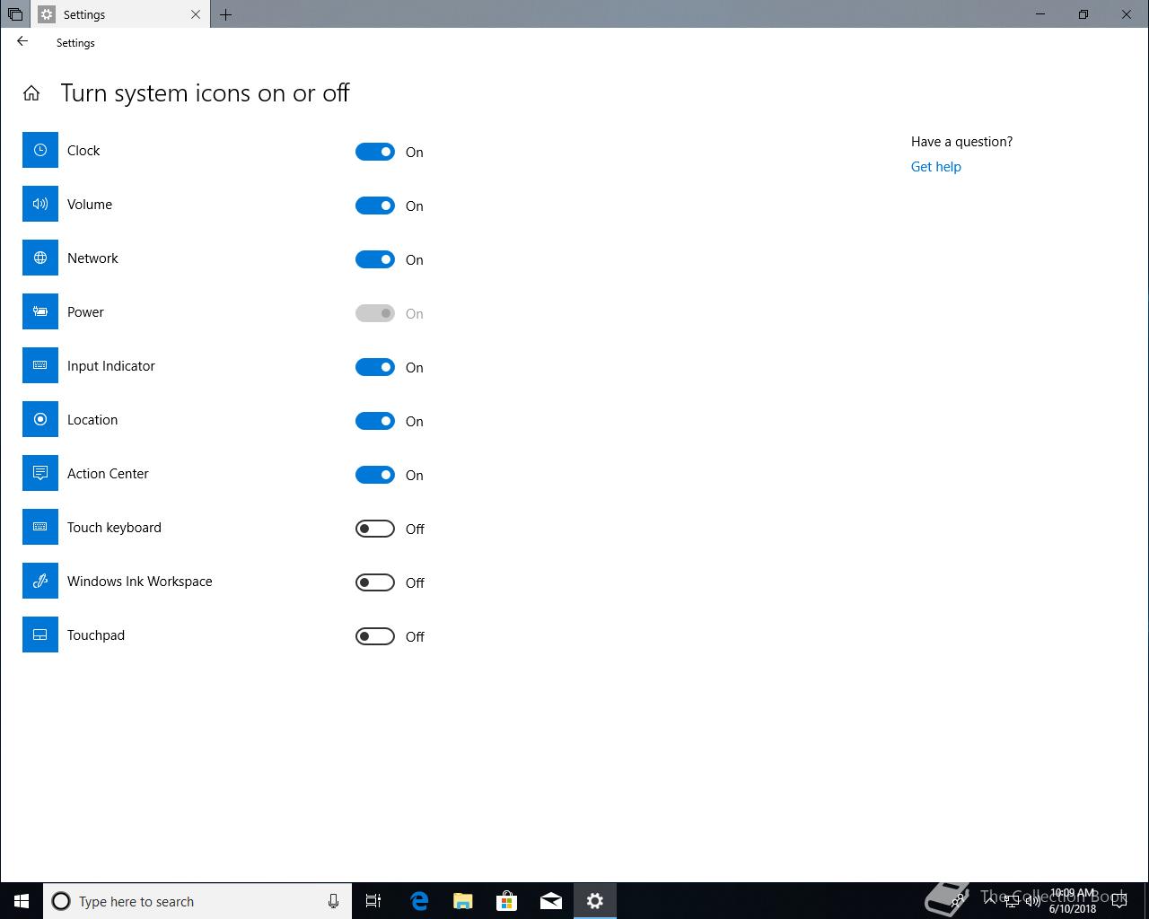Click the Input Indicator keyboard icon
Screen dimensions: 1149x919
(x=40, y=366)
